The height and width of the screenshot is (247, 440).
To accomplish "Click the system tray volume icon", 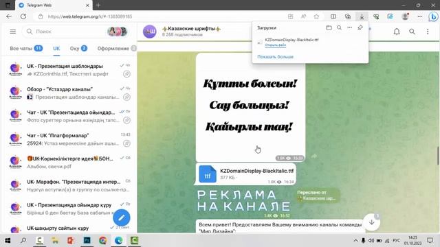I will click(371, 241).
